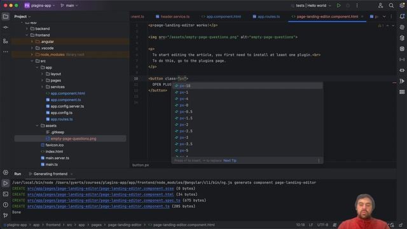Collapse the assets folder

tap(38, 126)
